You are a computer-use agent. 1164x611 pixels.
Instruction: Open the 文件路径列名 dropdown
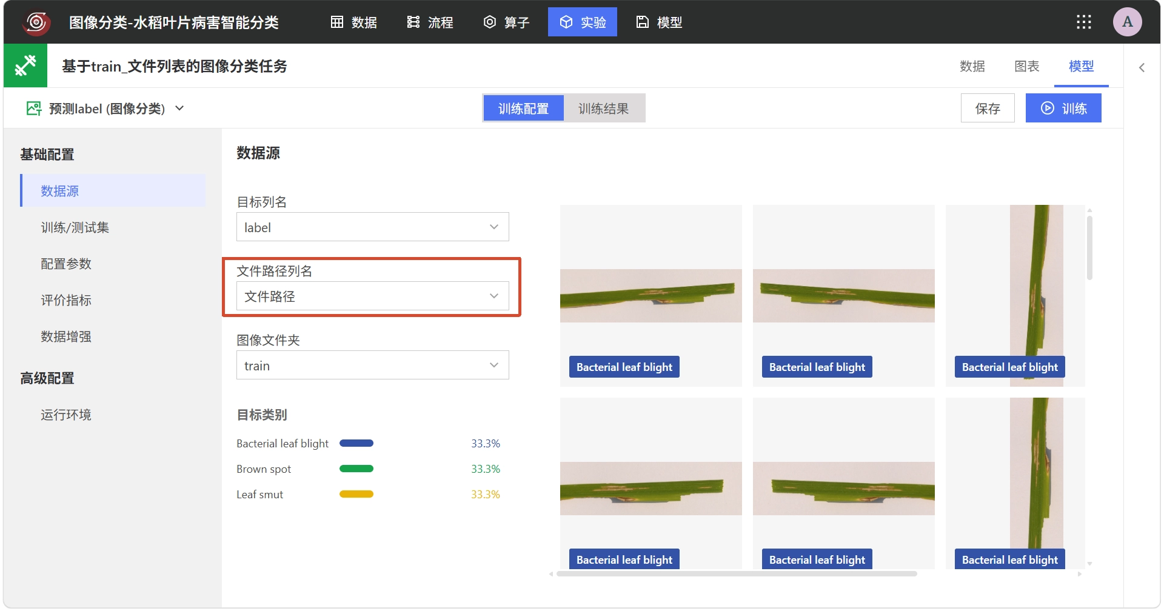click(372, 296)
